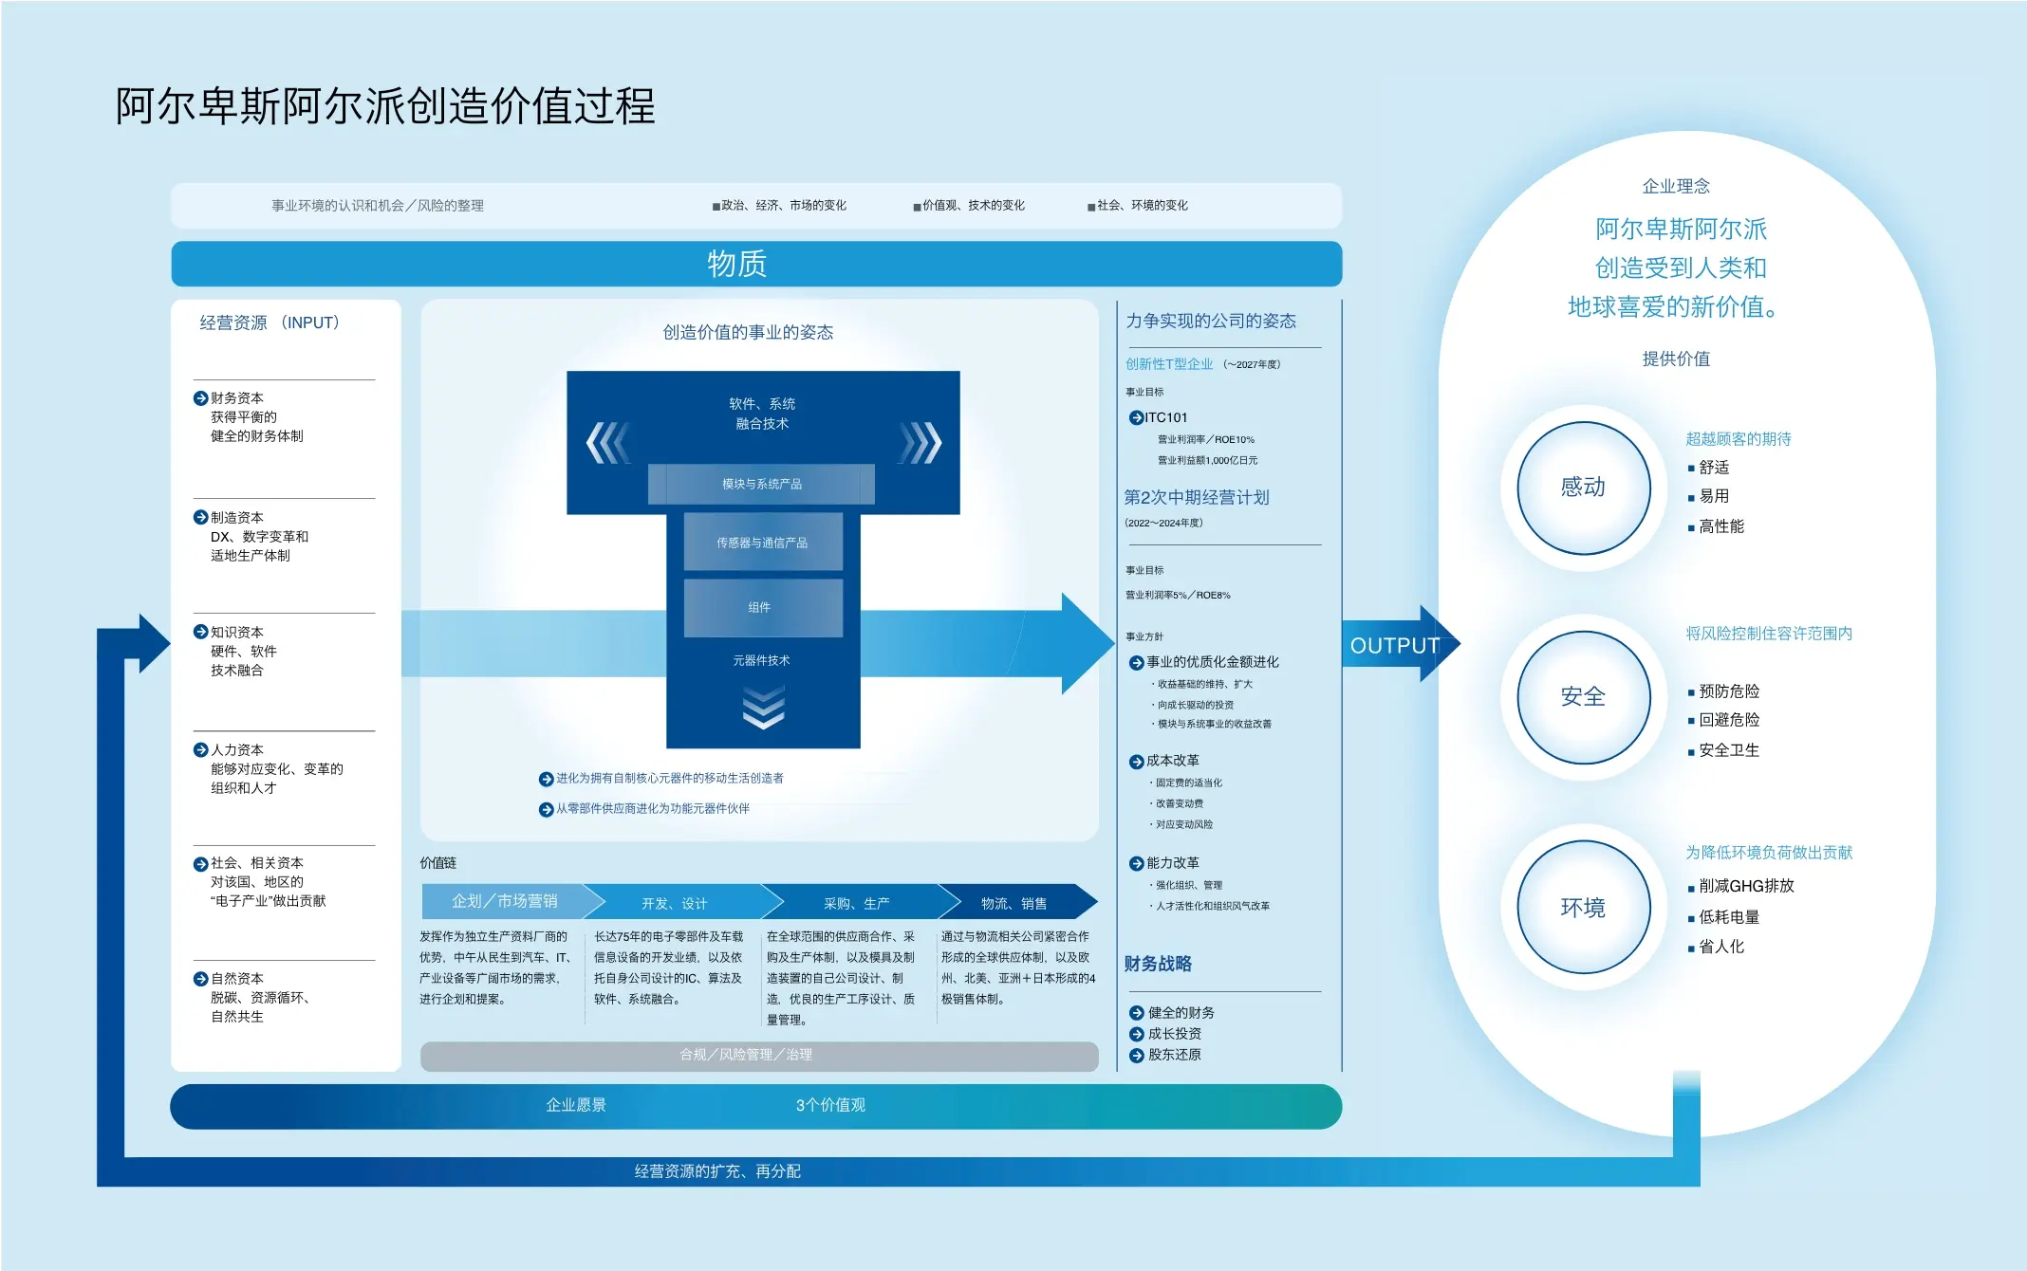Click the 创造价值的事业的姿态 heading
The image size is (2027, 1271).
[748, 332]
